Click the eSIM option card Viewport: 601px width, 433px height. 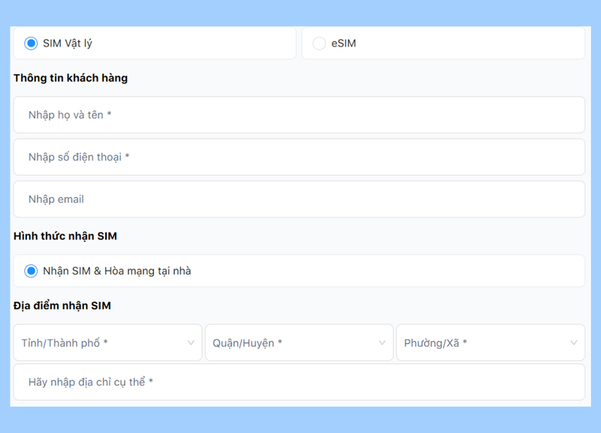tap(443, 44)
